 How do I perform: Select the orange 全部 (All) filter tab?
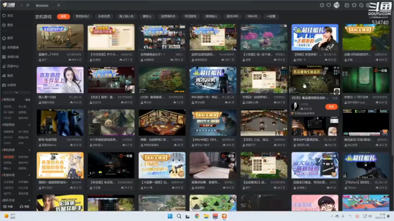point(64,16)
